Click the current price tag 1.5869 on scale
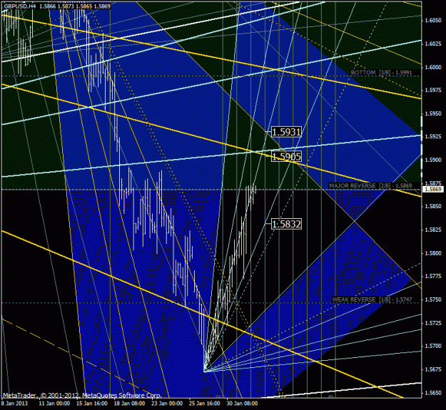Viewport: 446px width, 410px height. [433, 189]
